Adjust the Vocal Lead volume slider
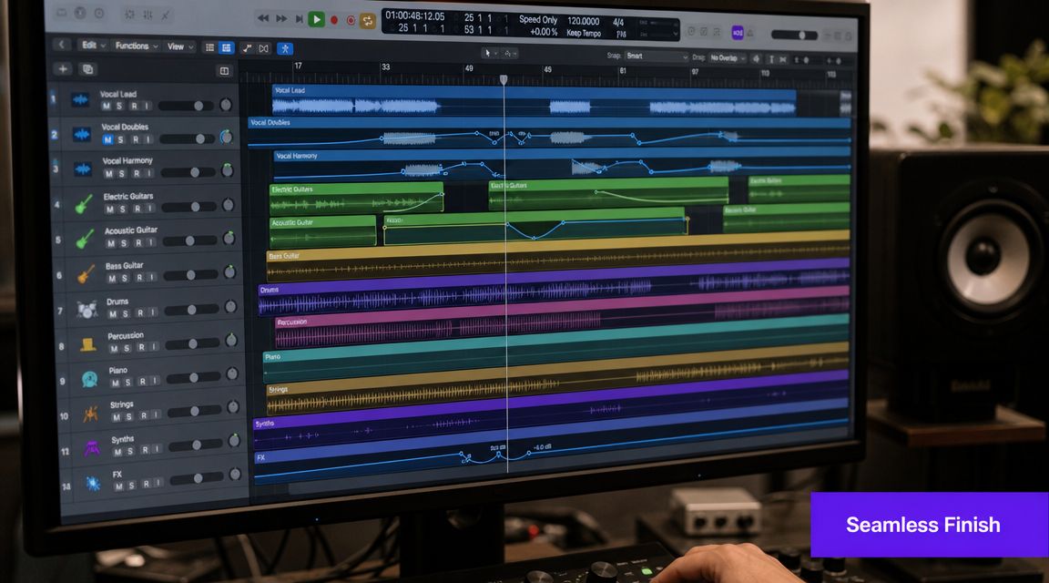The height and width of the screenshot is (583, 1049). click(x=186, y=106)
